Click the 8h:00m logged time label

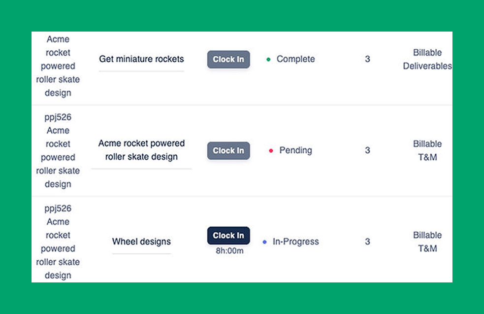229,251
